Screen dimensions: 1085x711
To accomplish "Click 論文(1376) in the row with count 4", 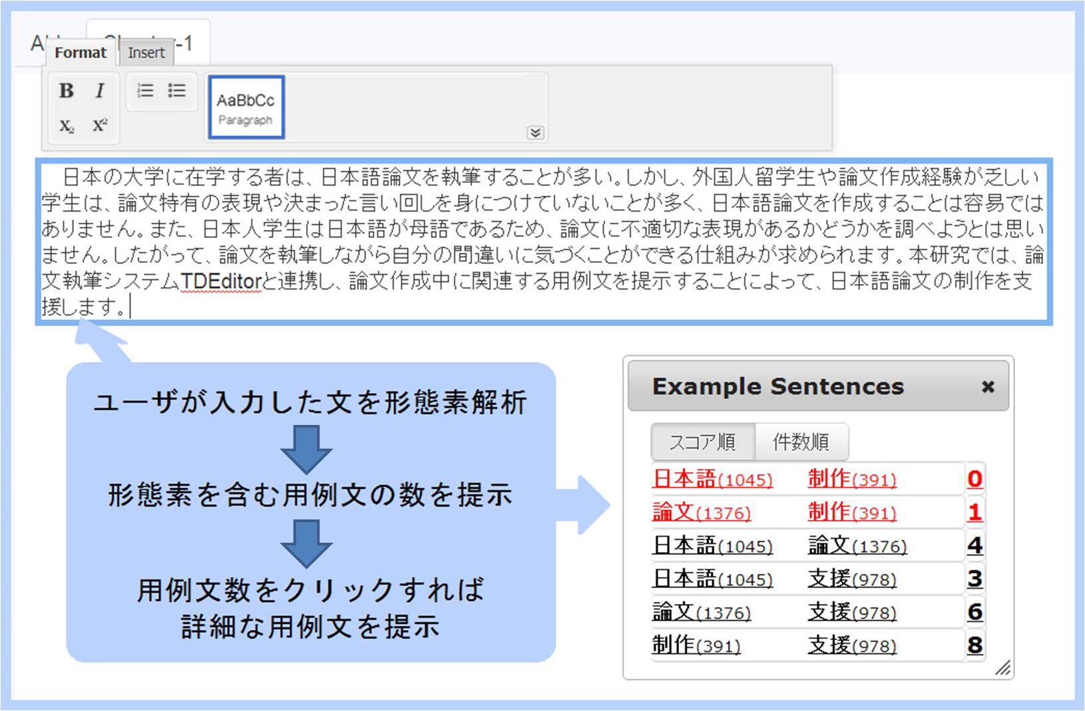I will click(857, 545).
